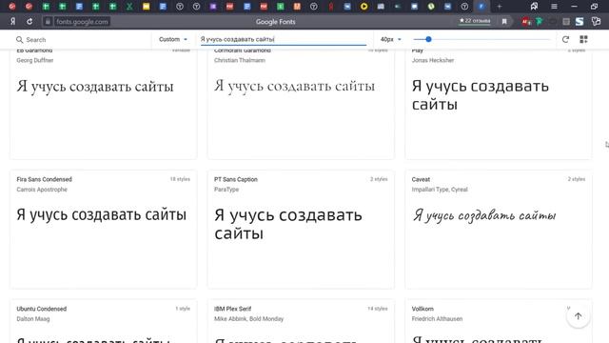
Task: Open the Vollkorn font card
Action: (499, 321)
